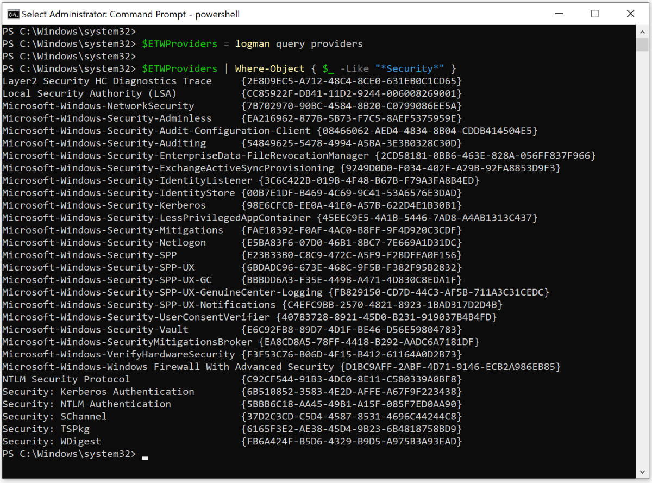Viewport: 652px width, 483px height.
Task: Click 'Microsoft-Windows-Security-EnterpriseData-FileRevocationManager' provider
Action: 186,155
